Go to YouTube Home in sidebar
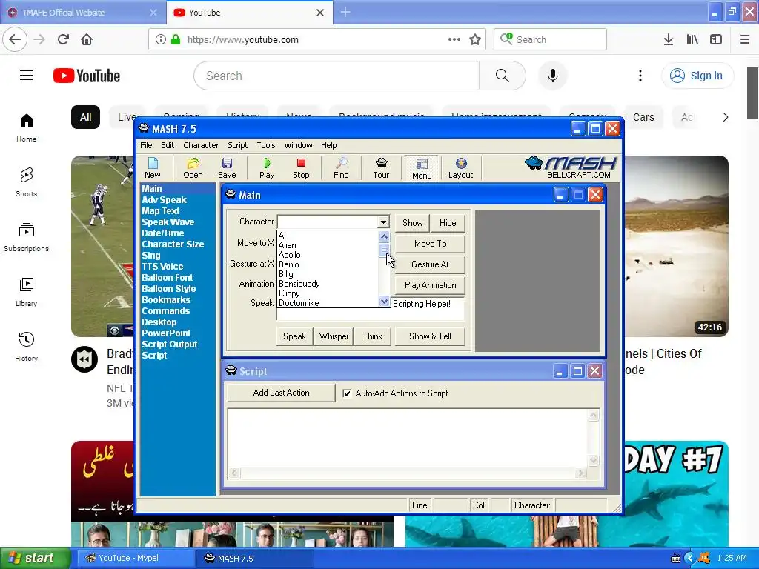759x569 pixels. [27, 127]
